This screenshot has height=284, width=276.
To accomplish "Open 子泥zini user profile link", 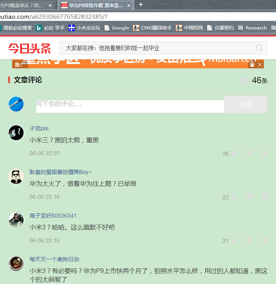I will click(x=39, y=128).
